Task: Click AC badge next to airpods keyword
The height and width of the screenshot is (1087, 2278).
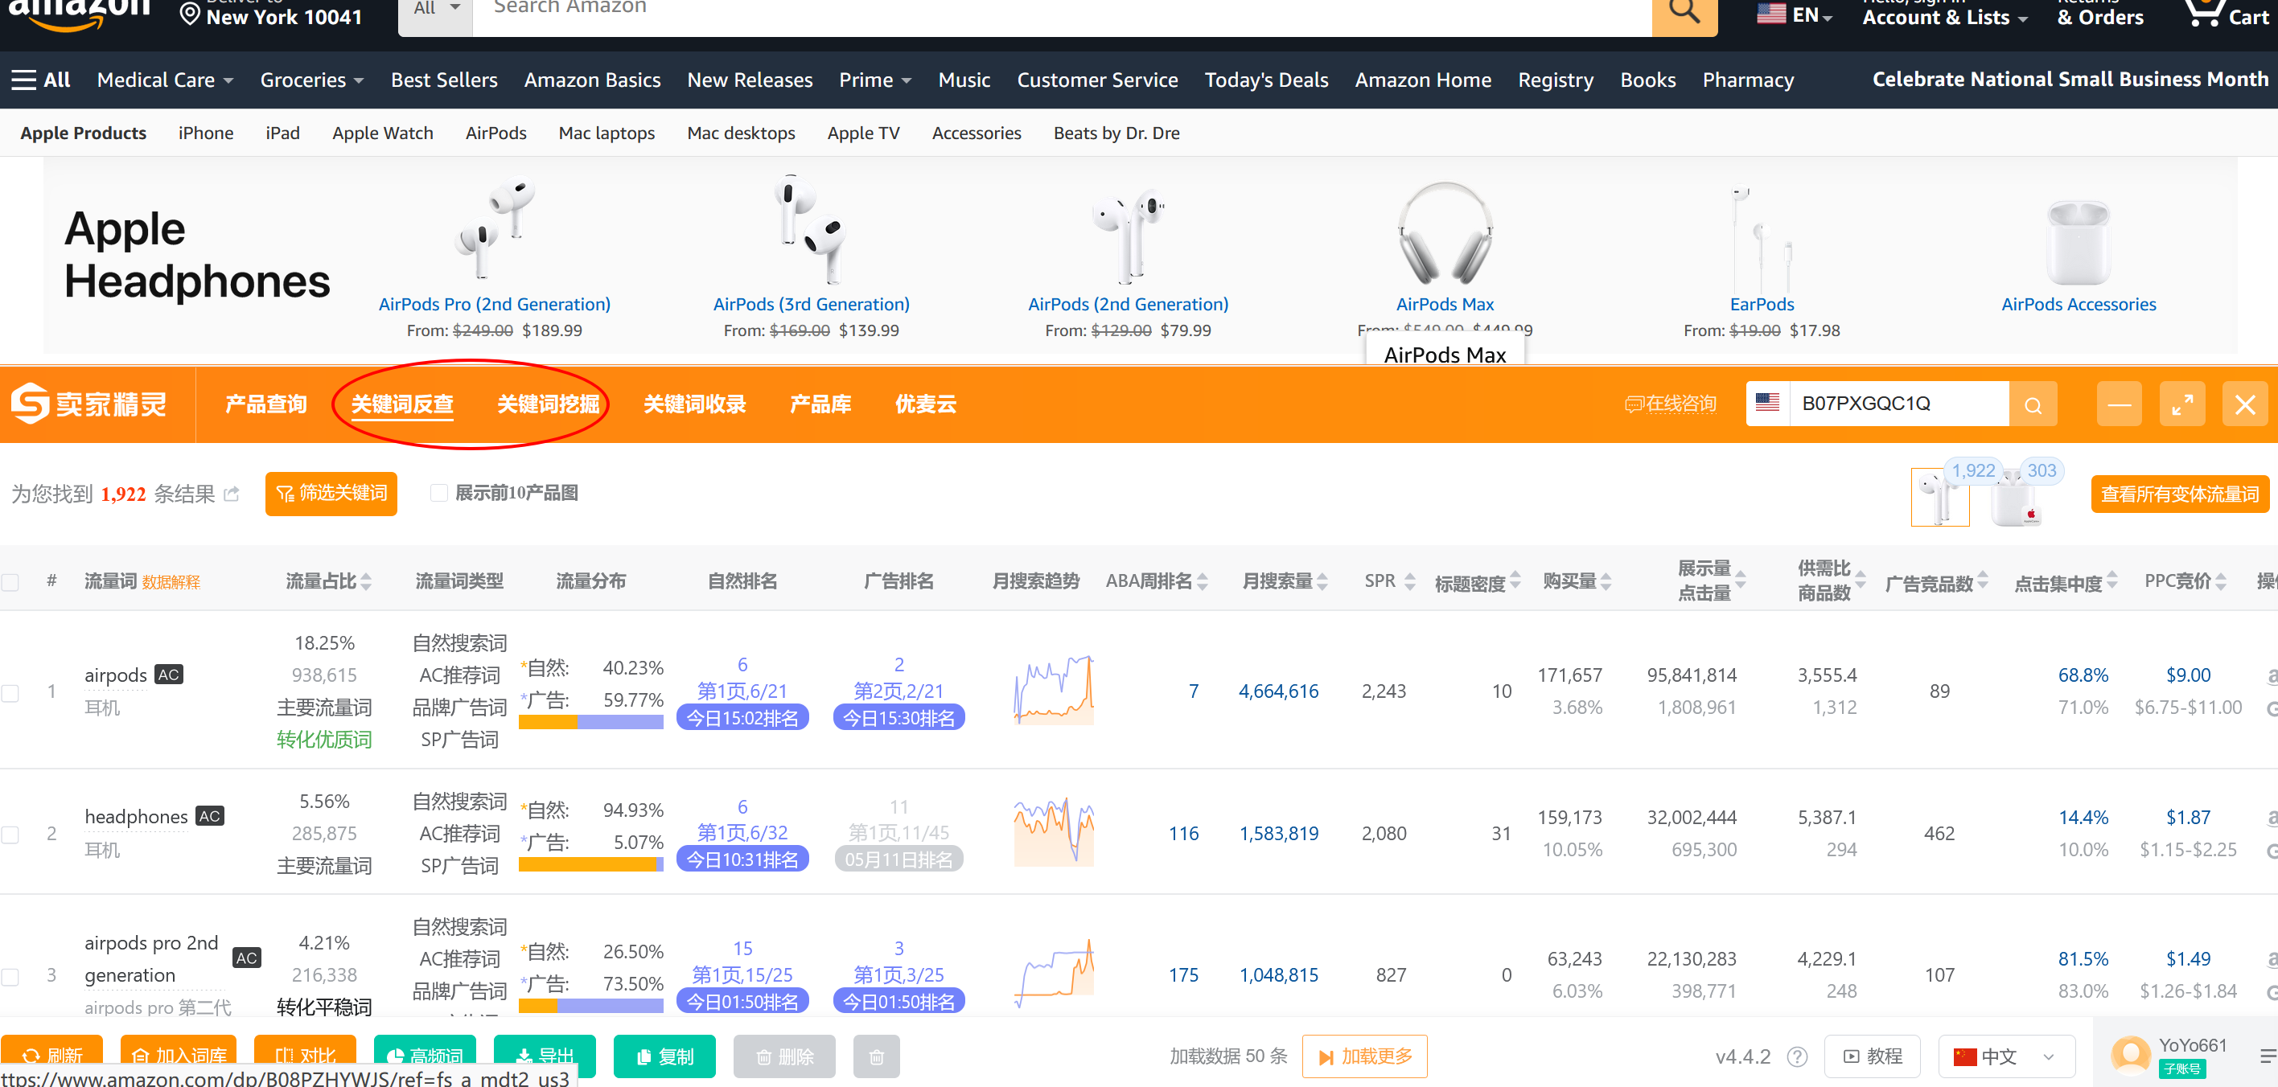Action: (169, 675)
